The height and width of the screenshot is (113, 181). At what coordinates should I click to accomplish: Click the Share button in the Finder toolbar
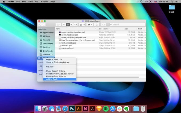[97, 24]
